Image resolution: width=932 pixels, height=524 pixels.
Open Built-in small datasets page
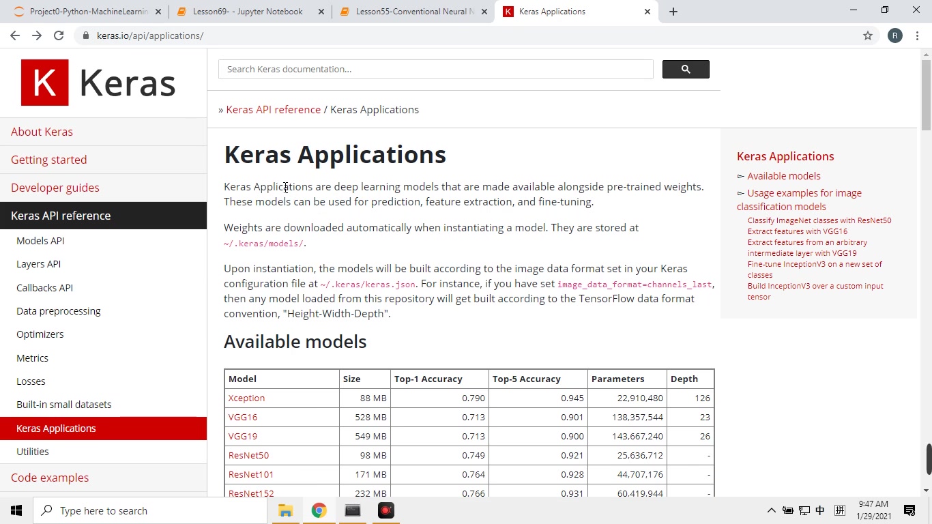(63, 405)
